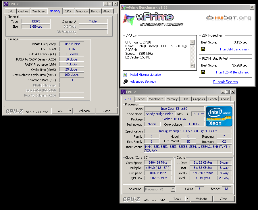Open Graphics tab in lower CPU-Z window
Screen dimensions: 258x210
click(x=199, y=99)
